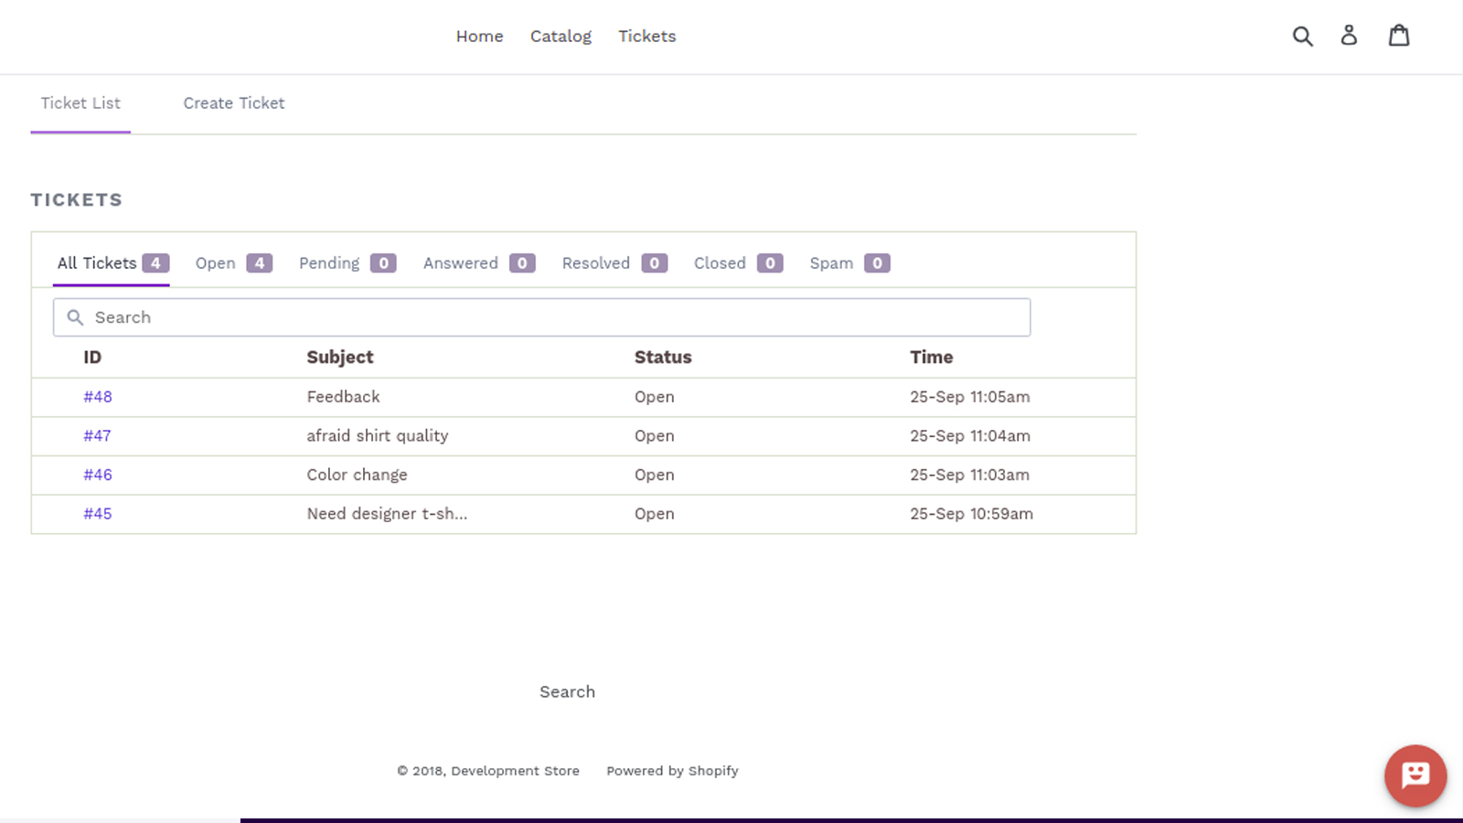Open ticket #47 afraid shirt quality

point(97,436)
